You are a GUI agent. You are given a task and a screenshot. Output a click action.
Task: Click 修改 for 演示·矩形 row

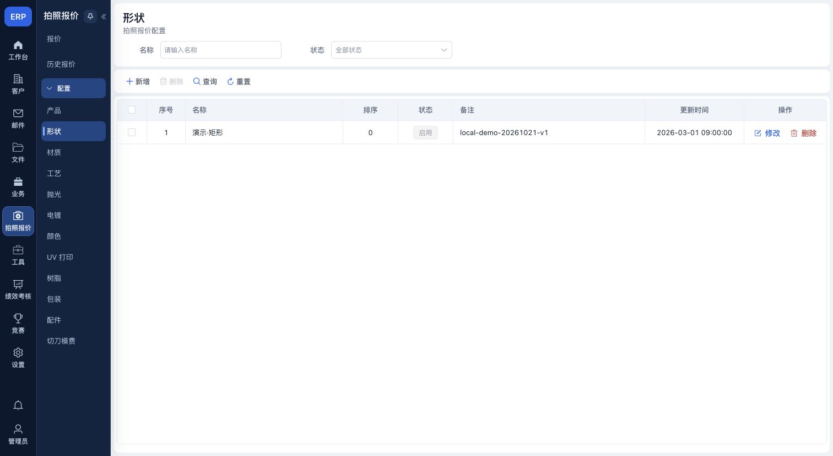point(767,133)
